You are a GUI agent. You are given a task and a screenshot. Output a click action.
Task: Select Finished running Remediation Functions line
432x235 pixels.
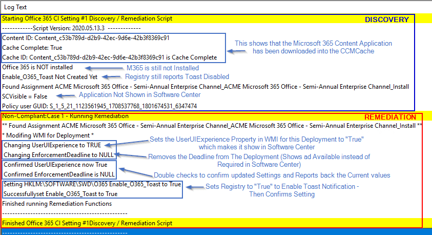(x=56, y=204)
